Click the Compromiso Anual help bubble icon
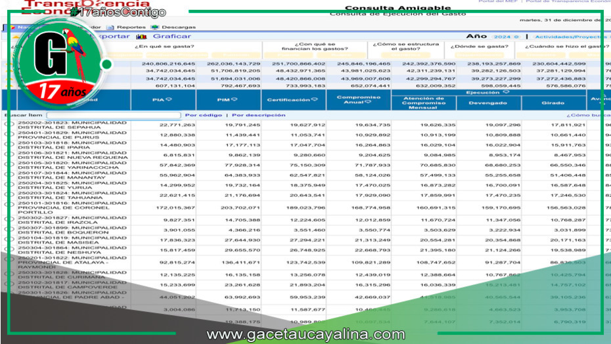The width and height of the screenshot is (611, 344). tap(368, 102)
